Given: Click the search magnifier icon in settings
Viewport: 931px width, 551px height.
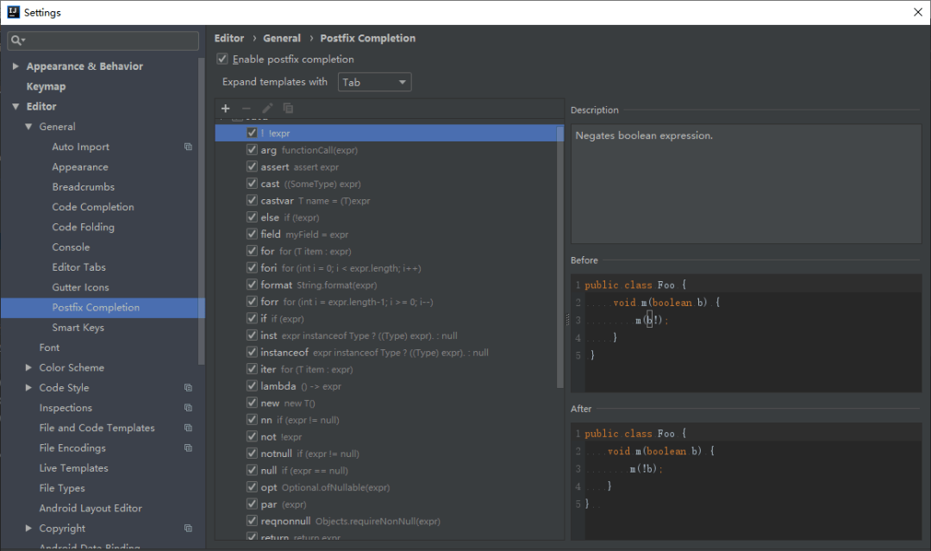Looking at the screenshot, I should coord(17,41).
